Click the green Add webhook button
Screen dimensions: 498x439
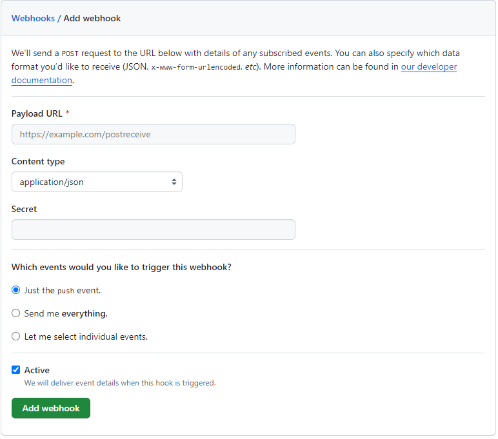[51, 409]
